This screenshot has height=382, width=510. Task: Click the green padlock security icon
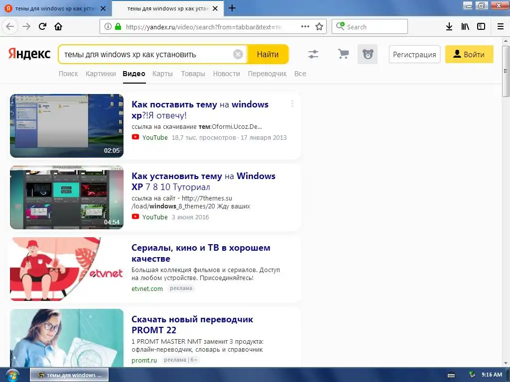[x=118, y=27]
